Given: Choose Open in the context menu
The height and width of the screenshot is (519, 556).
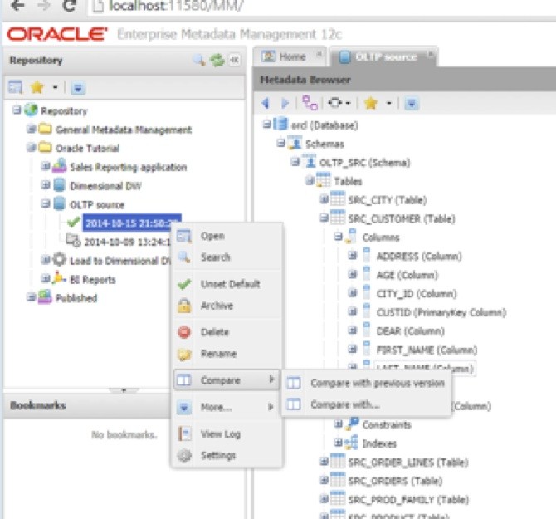Looking at the screenshot, I should click(x=227, y=236).
